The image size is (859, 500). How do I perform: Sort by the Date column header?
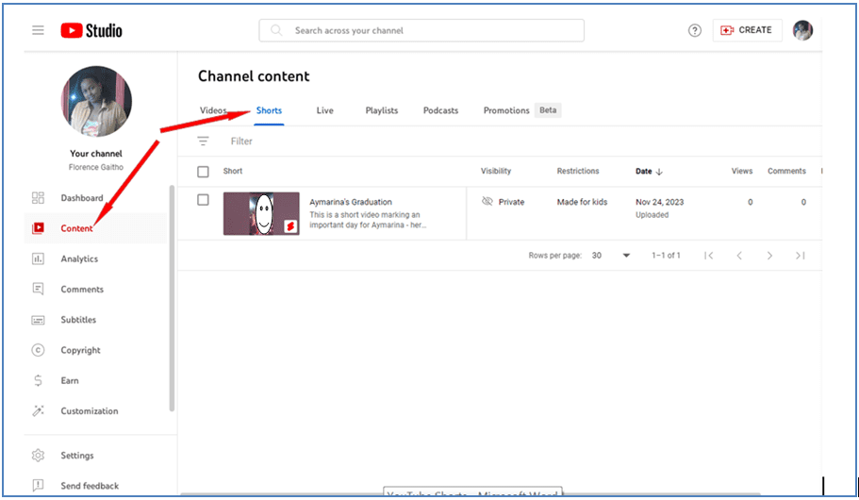(x=644, y=171)
